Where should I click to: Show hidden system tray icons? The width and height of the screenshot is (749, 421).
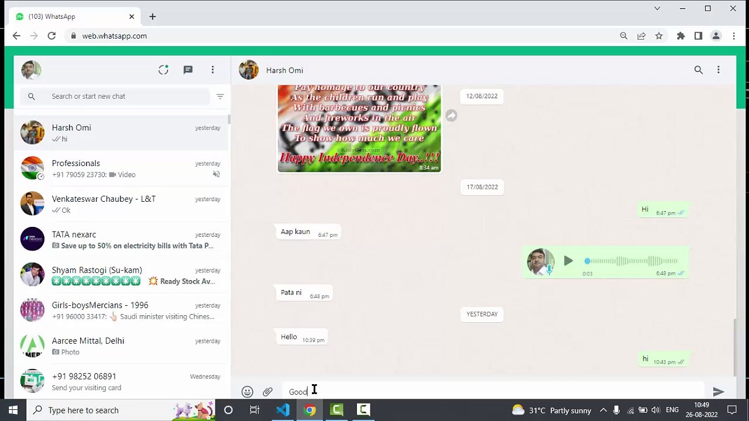point(603,410)
